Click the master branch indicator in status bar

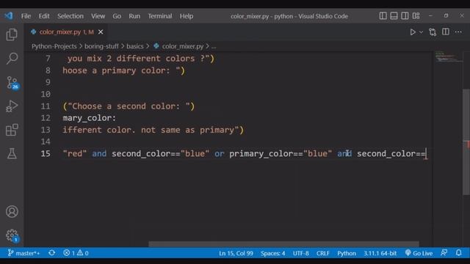coord(23,253)
